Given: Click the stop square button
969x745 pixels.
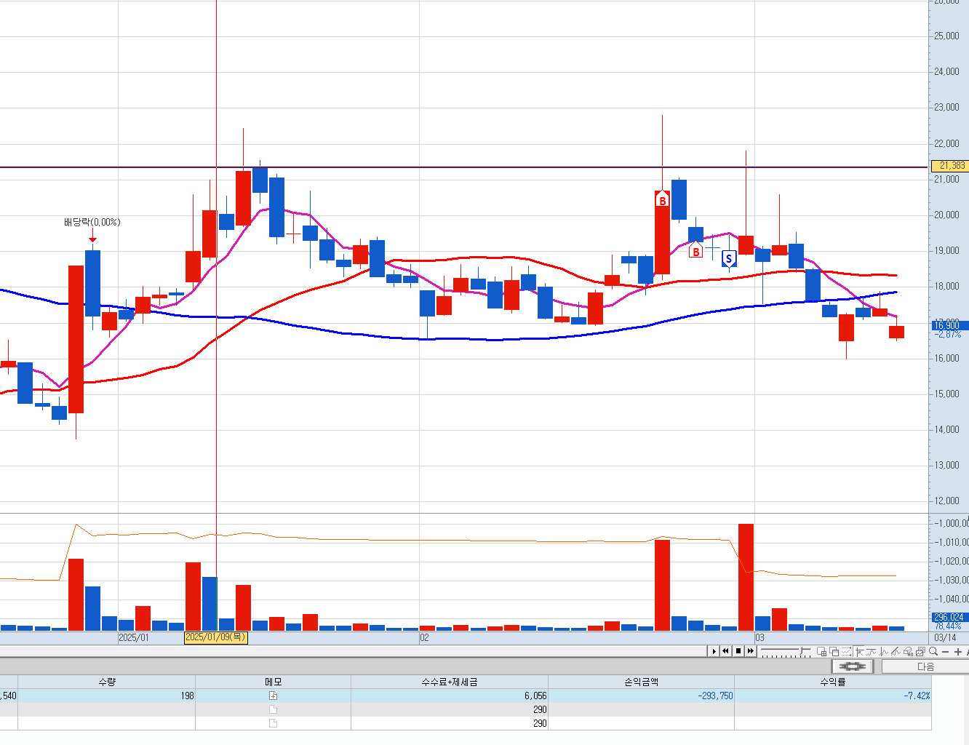Looking at the screenshot, I should point(738,651).
